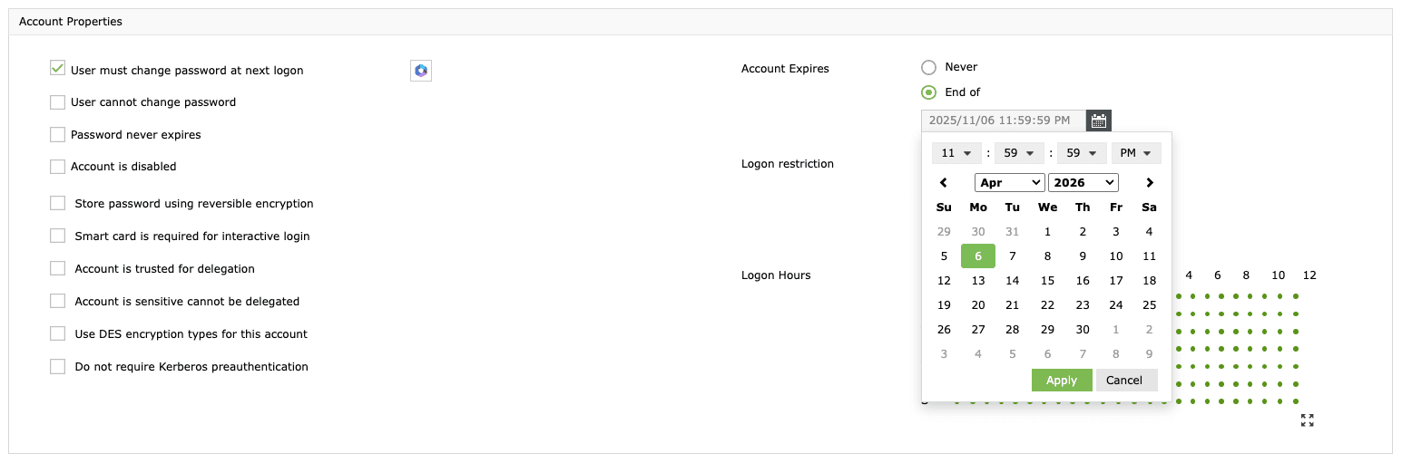Screen dimensions: 1402x463
Task: Select the Never expiry radio option
Action: coord(928,67)
